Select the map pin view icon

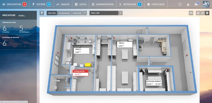[x=207, y=13]
